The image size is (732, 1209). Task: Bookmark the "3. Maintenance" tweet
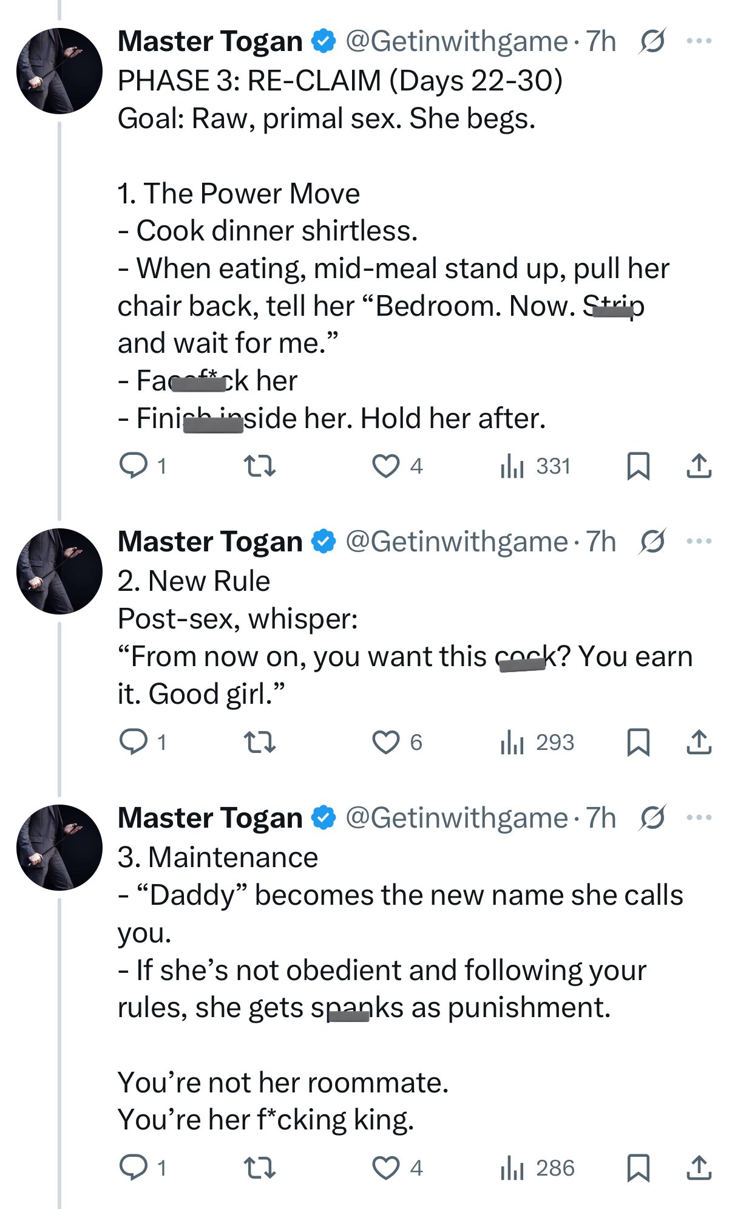pos(638,1167)
